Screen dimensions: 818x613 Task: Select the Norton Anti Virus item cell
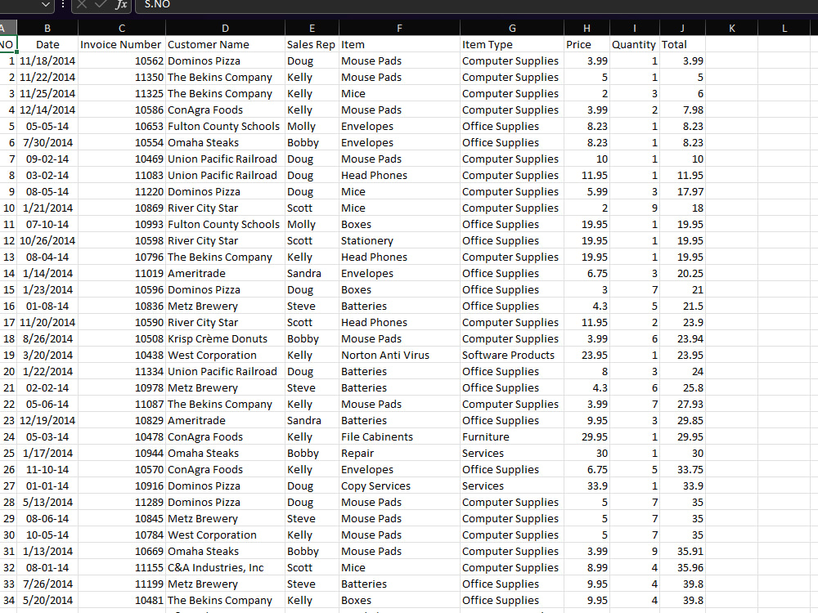coord(400,355)
